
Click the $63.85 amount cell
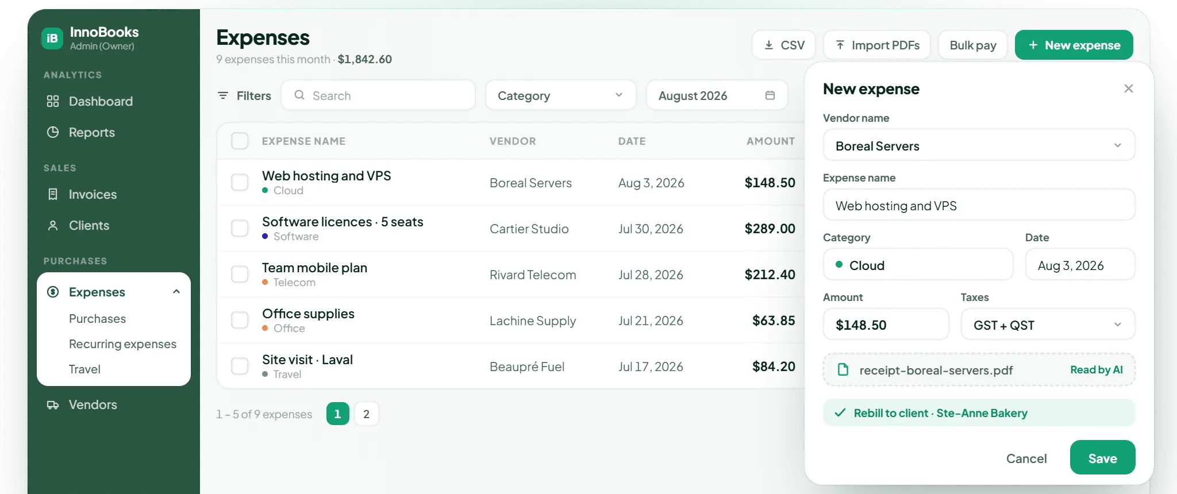(774, 320)
